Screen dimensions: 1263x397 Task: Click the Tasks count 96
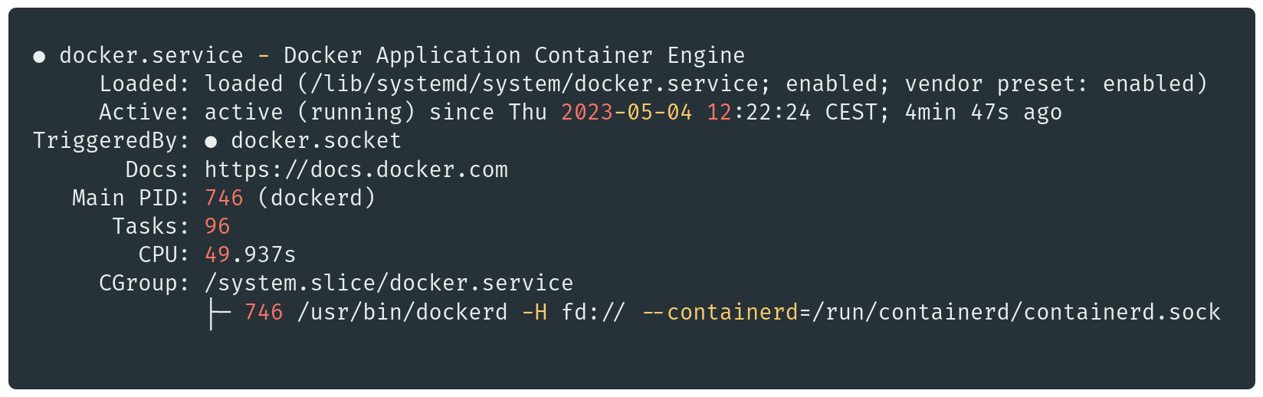coord(217,226)
